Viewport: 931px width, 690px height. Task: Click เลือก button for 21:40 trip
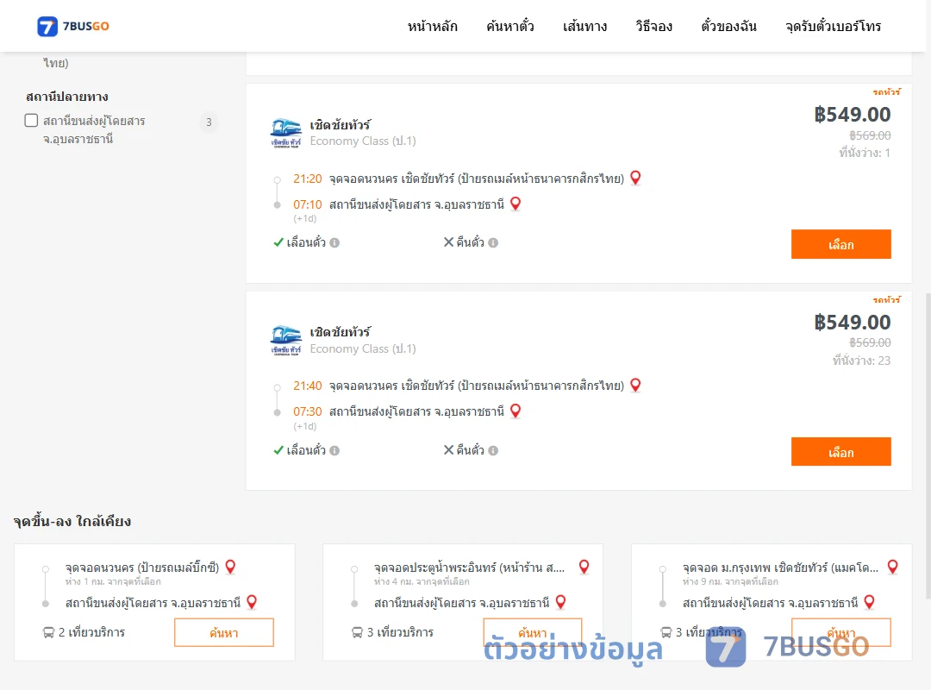[x=840, y=452]
